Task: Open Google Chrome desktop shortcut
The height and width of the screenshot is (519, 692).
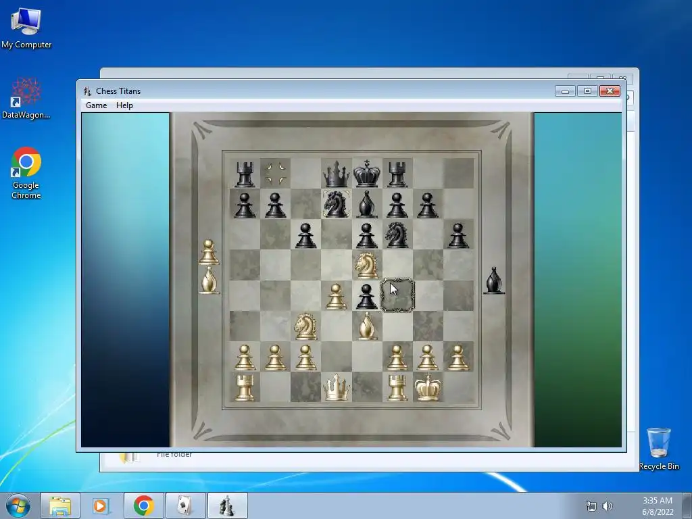Action: click(26, 173)
